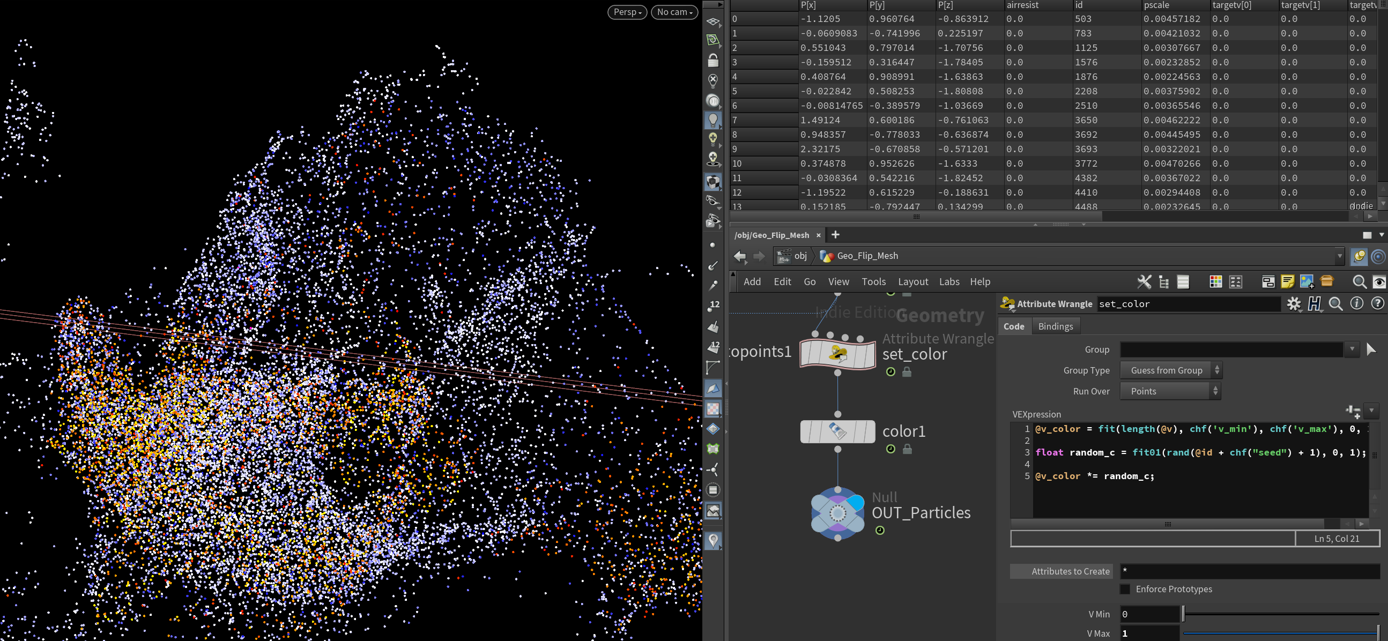
Task: Click the Group input field
Action: 1231,349
